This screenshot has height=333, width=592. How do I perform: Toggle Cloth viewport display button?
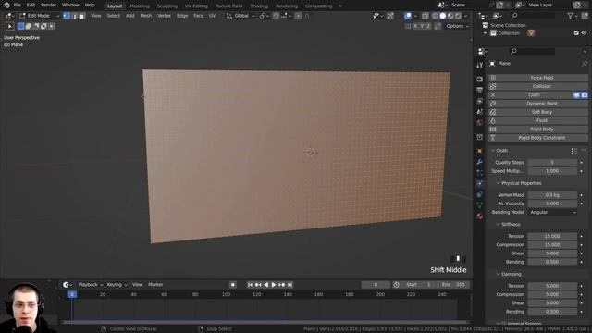coord(576,95)
